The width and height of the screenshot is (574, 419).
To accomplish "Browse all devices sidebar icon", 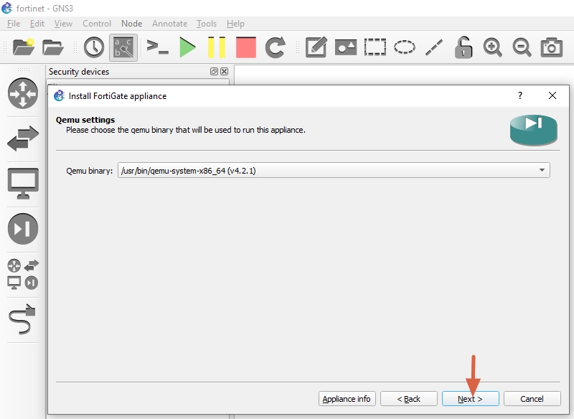I will 23,274.
